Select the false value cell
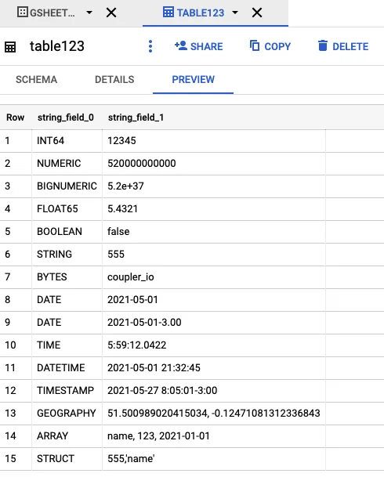 (214, 232)
